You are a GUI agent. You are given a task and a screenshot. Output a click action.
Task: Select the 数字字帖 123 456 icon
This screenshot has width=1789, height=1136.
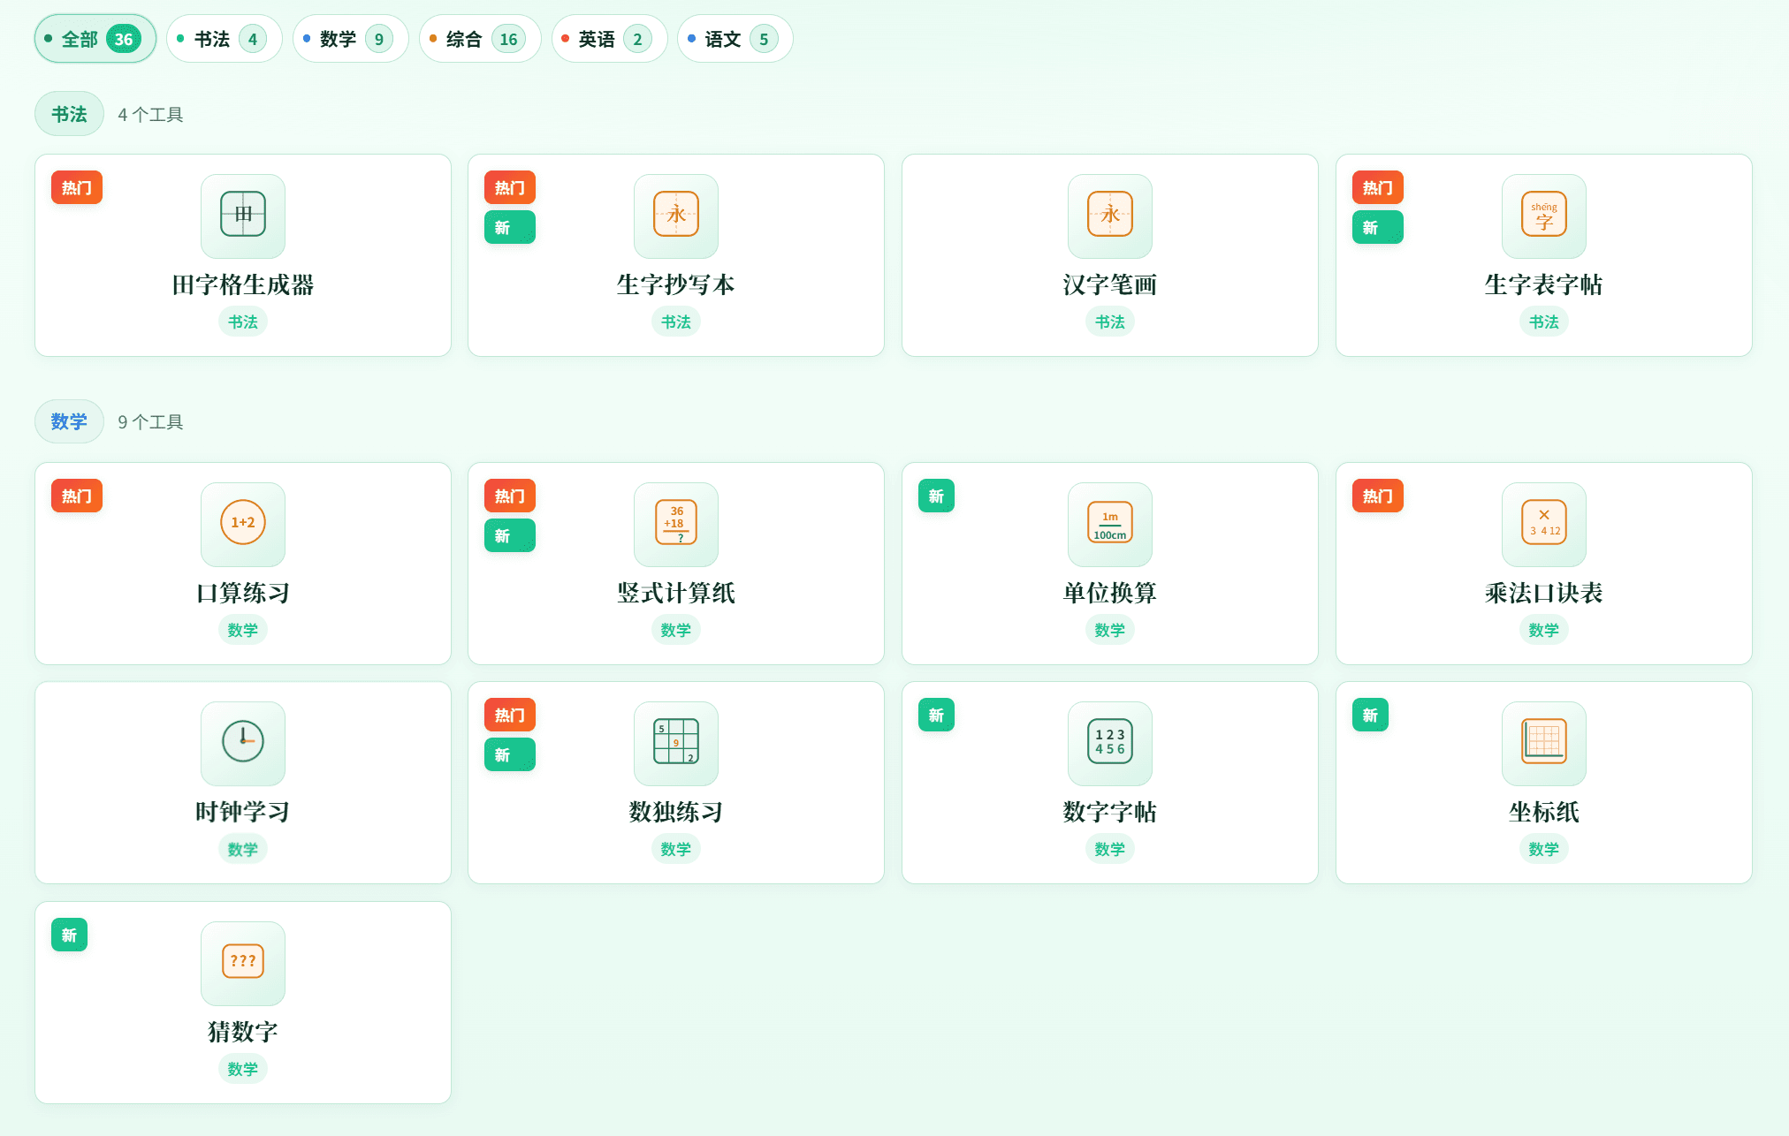(1110, 743)
